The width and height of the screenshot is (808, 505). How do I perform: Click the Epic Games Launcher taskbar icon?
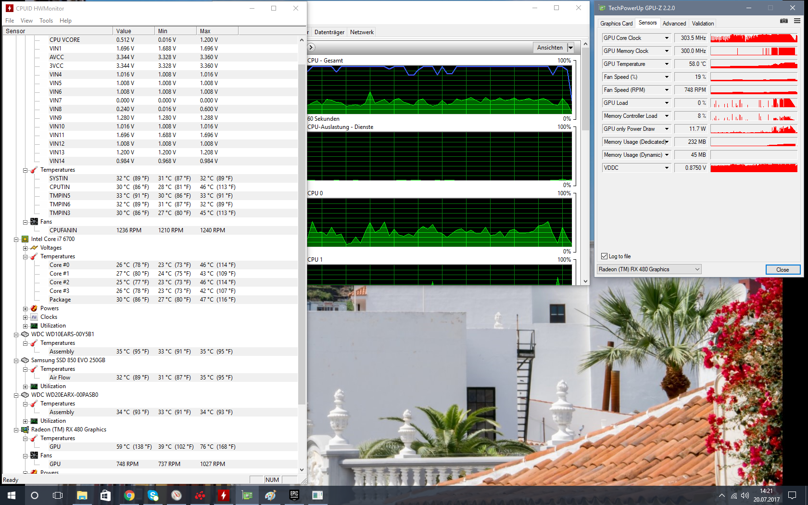tap(294, 495)
